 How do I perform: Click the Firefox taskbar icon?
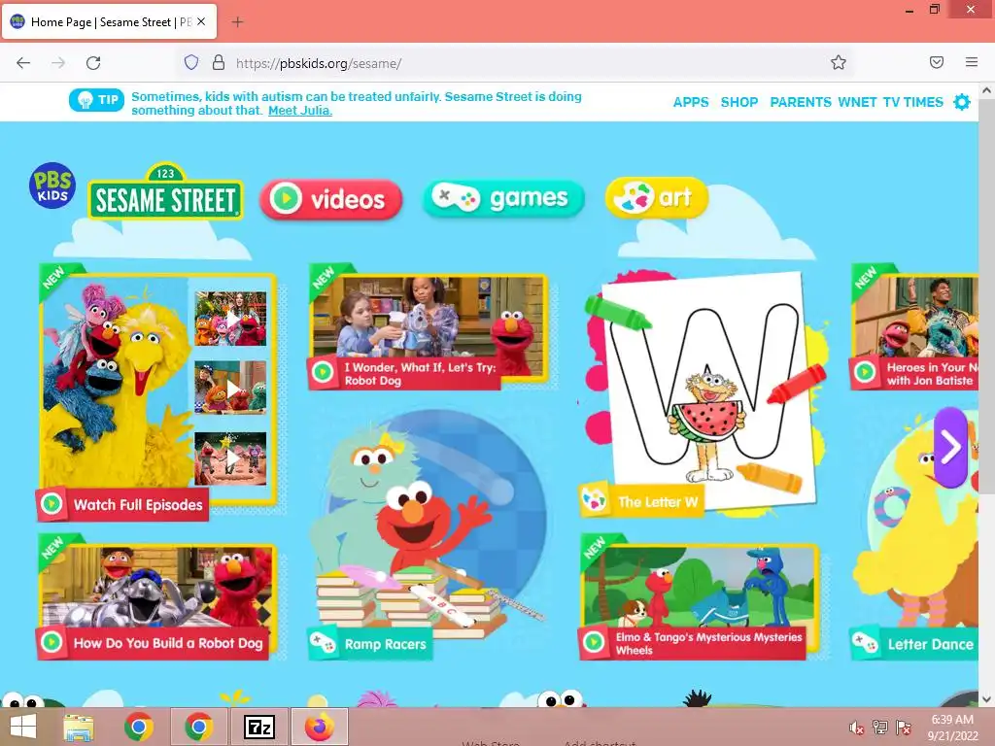pos(320,727)
